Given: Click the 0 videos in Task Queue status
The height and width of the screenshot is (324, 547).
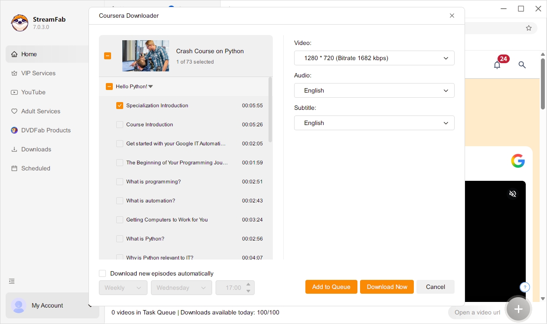Looking at the screenshot, I should point(144,312).
